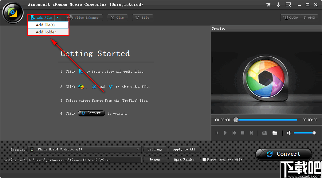This screenshot has height=178, width=322.
Task: Click the large Convert button
Action: 284,154
